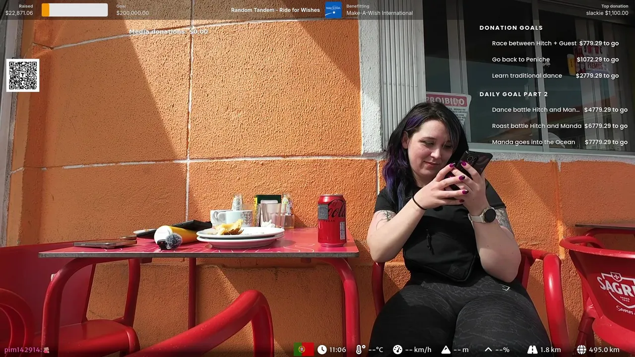Click the top donation slackie $1,100.00
Viewport: 635px width, 357px height.
coord(607,13)
